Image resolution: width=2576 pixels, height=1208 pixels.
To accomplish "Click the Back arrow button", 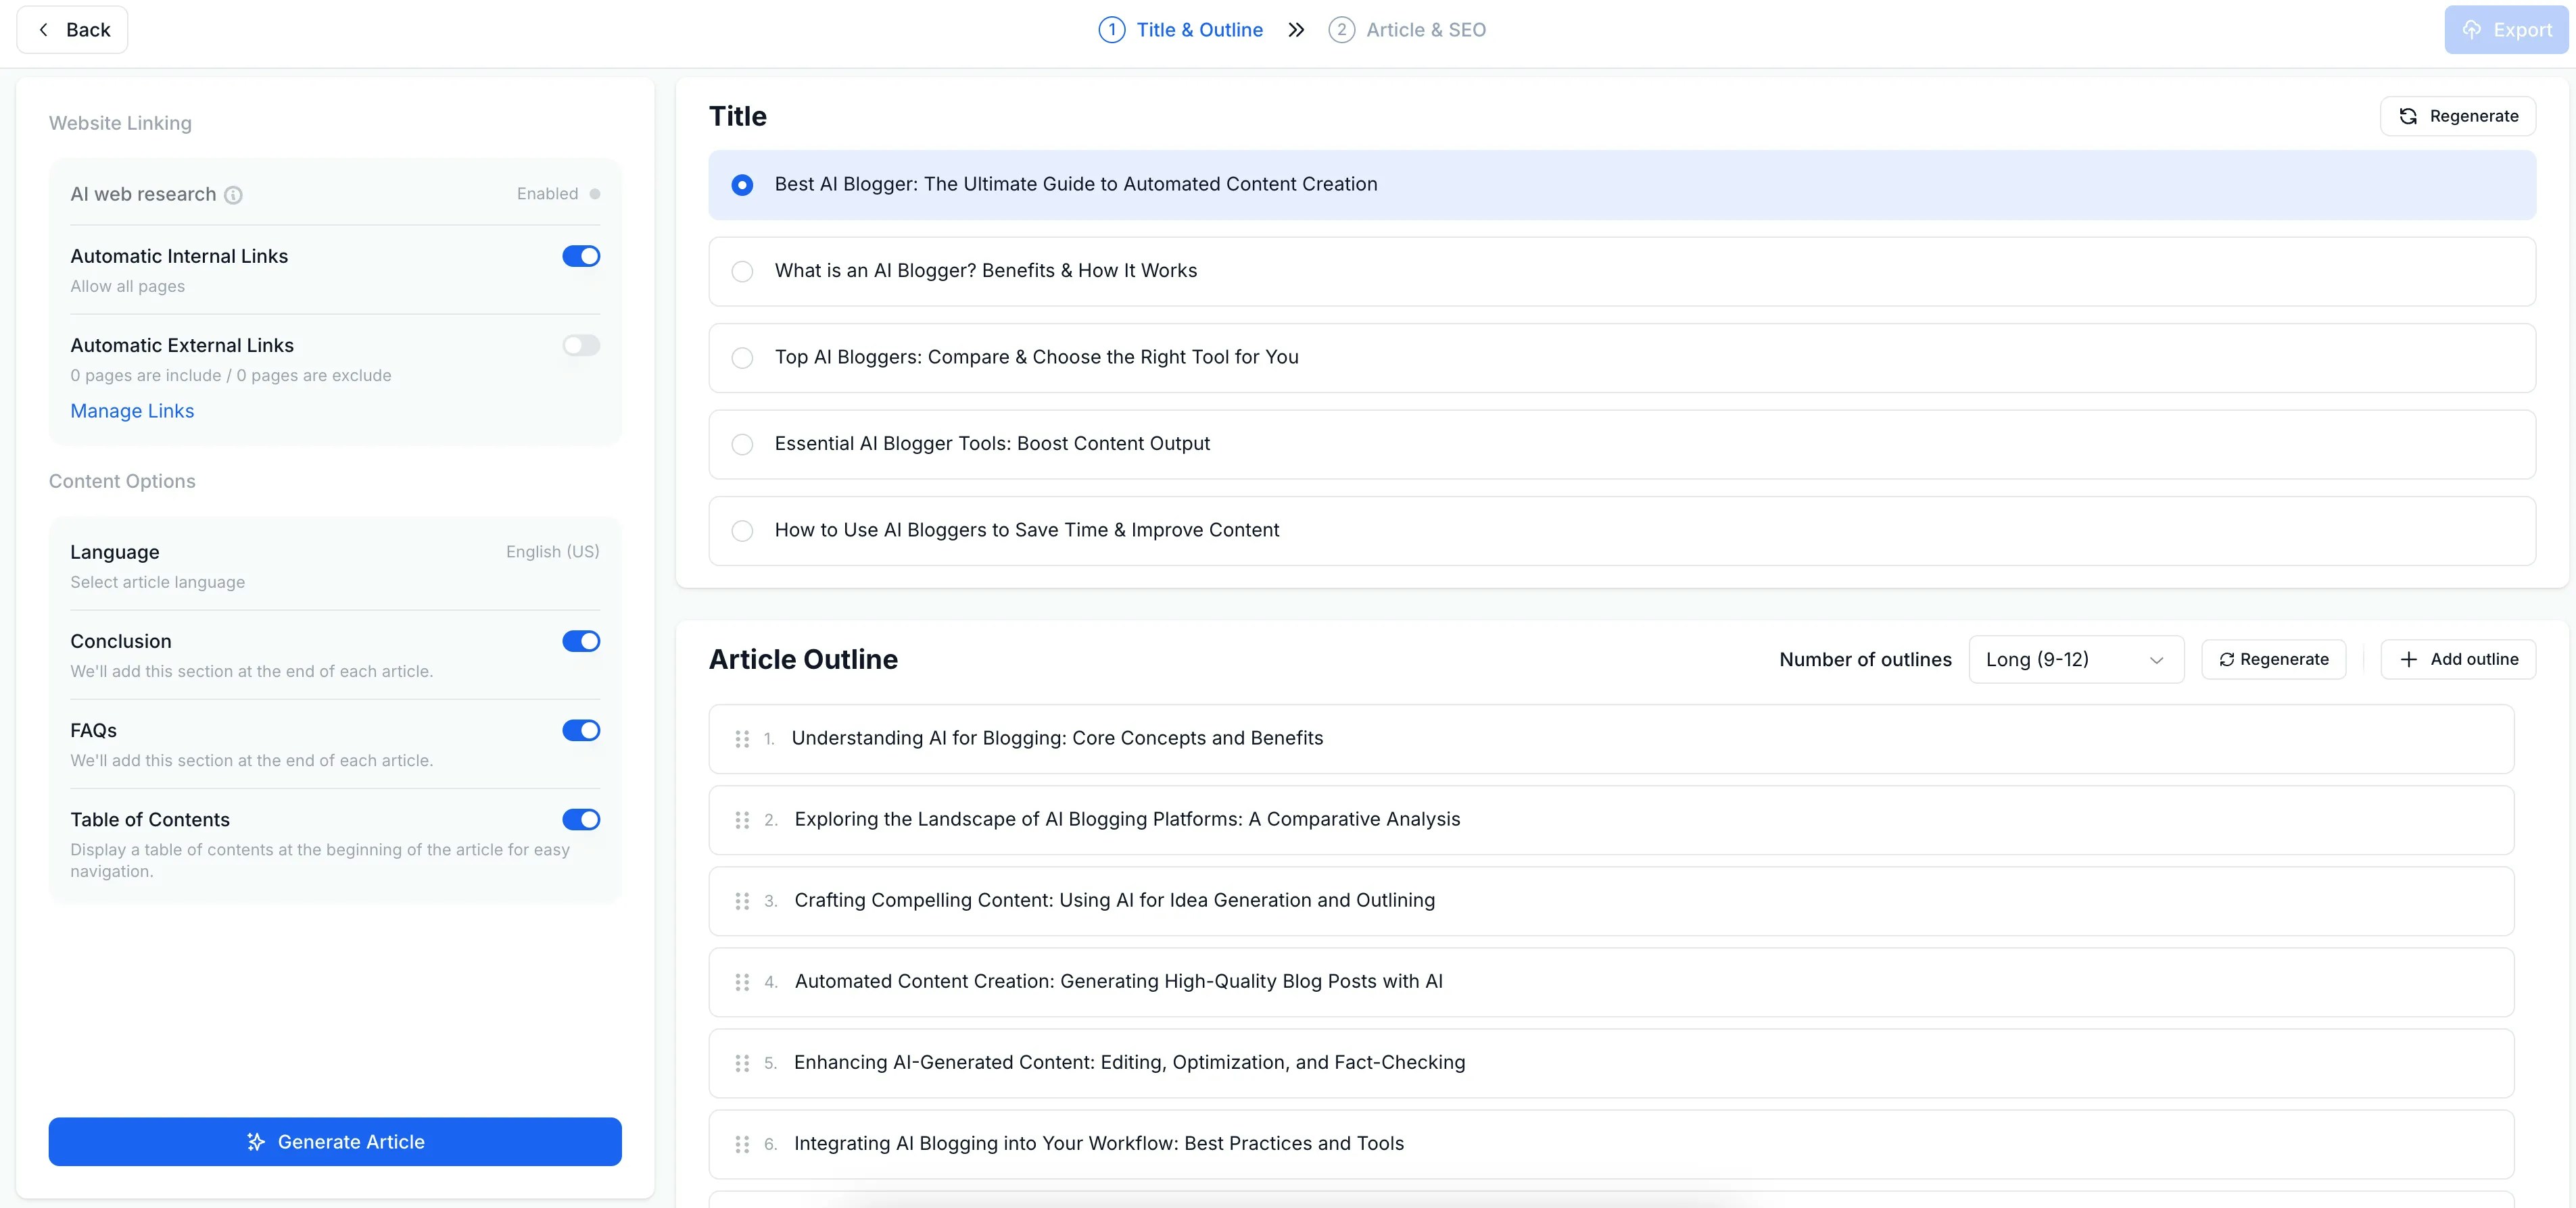I will pyautogui.click(x=72, y=30).
